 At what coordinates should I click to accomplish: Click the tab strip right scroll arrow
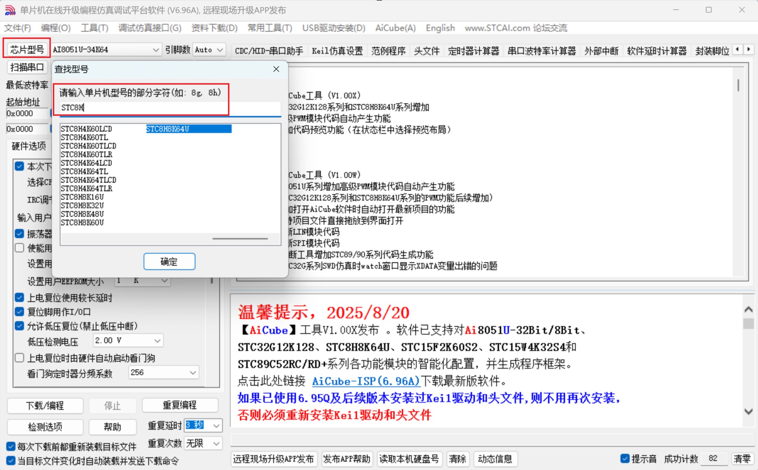coord(749,49)
